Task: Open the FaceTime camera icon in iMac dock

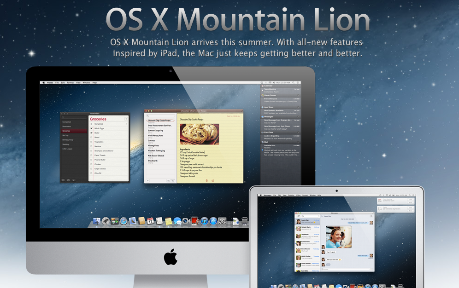Action: [x=186, y=221]
